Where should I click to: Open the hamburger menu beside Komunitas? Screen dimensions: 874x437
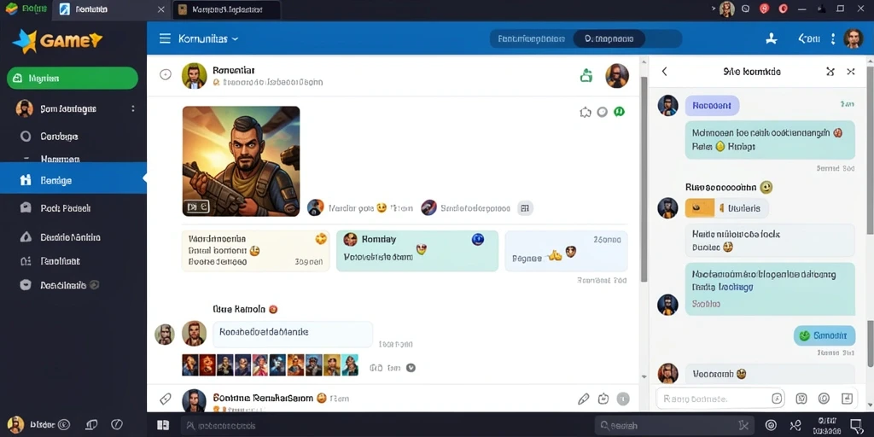click(x=165, y=38)
